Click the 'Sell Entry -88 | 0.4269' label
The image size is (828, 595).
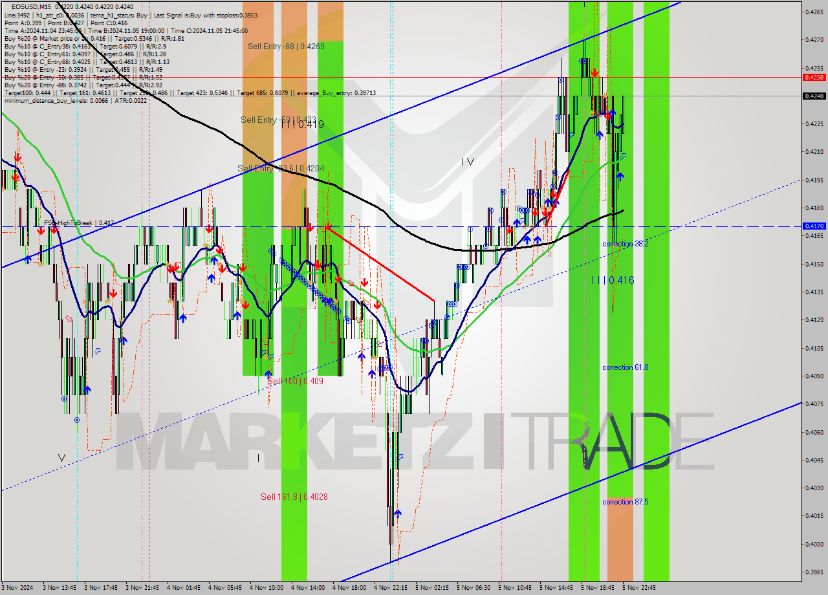pyautogui.click(x=286, y=46)
